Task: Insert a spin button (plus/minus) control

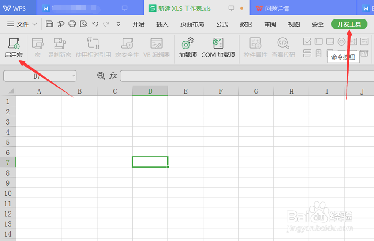Action: (319, 53)
